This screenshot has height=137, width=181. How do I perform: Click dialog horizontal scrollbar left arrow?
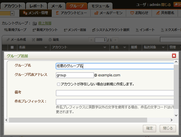tap(7, 120)
